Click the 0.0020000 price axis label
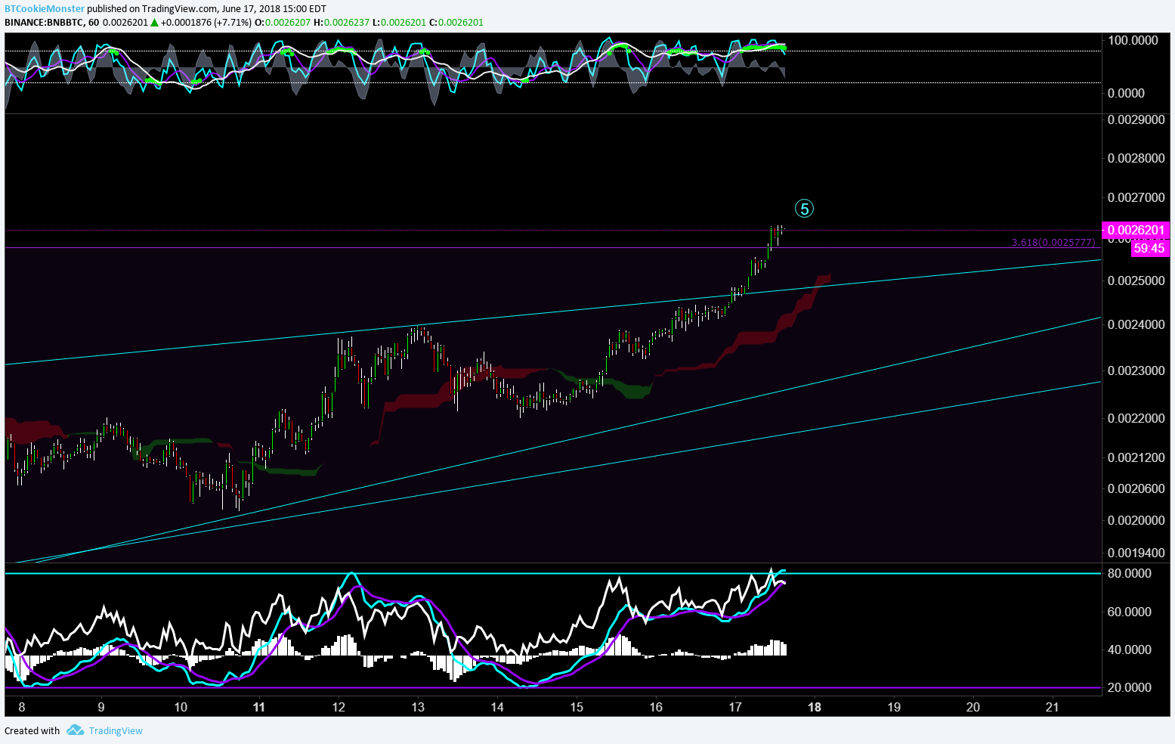Screen dimensions: 1175x744 pyautogui.click(x=1136, y=520)
